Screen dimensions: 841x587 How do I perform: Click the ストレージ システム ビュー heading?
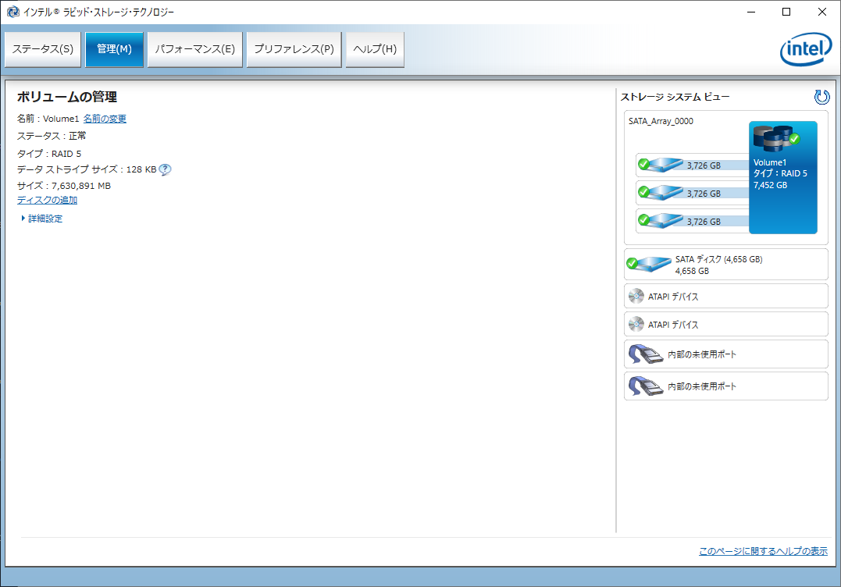point(675,97)
